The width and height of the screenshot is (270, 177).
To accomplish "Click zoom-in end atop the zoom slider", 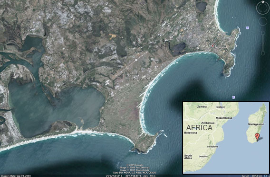I will pyautogui.click(x=263, y=32).
